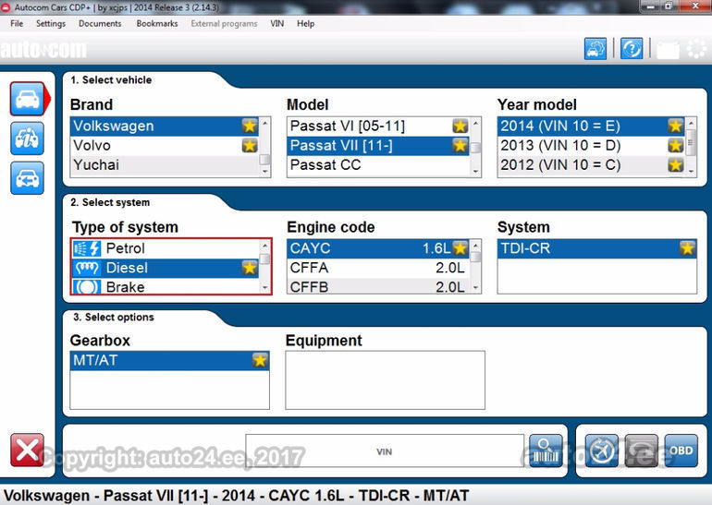Open the Settings menu
Viewport: 712px width, 505px height.
coord(51,24)
